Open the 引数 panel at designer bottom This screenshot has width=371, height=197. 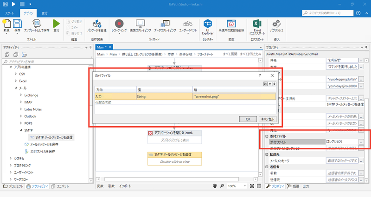[111, 186]
